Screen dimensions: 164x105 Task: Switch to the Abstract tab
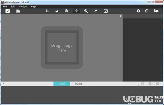click(x=62, y=84)
